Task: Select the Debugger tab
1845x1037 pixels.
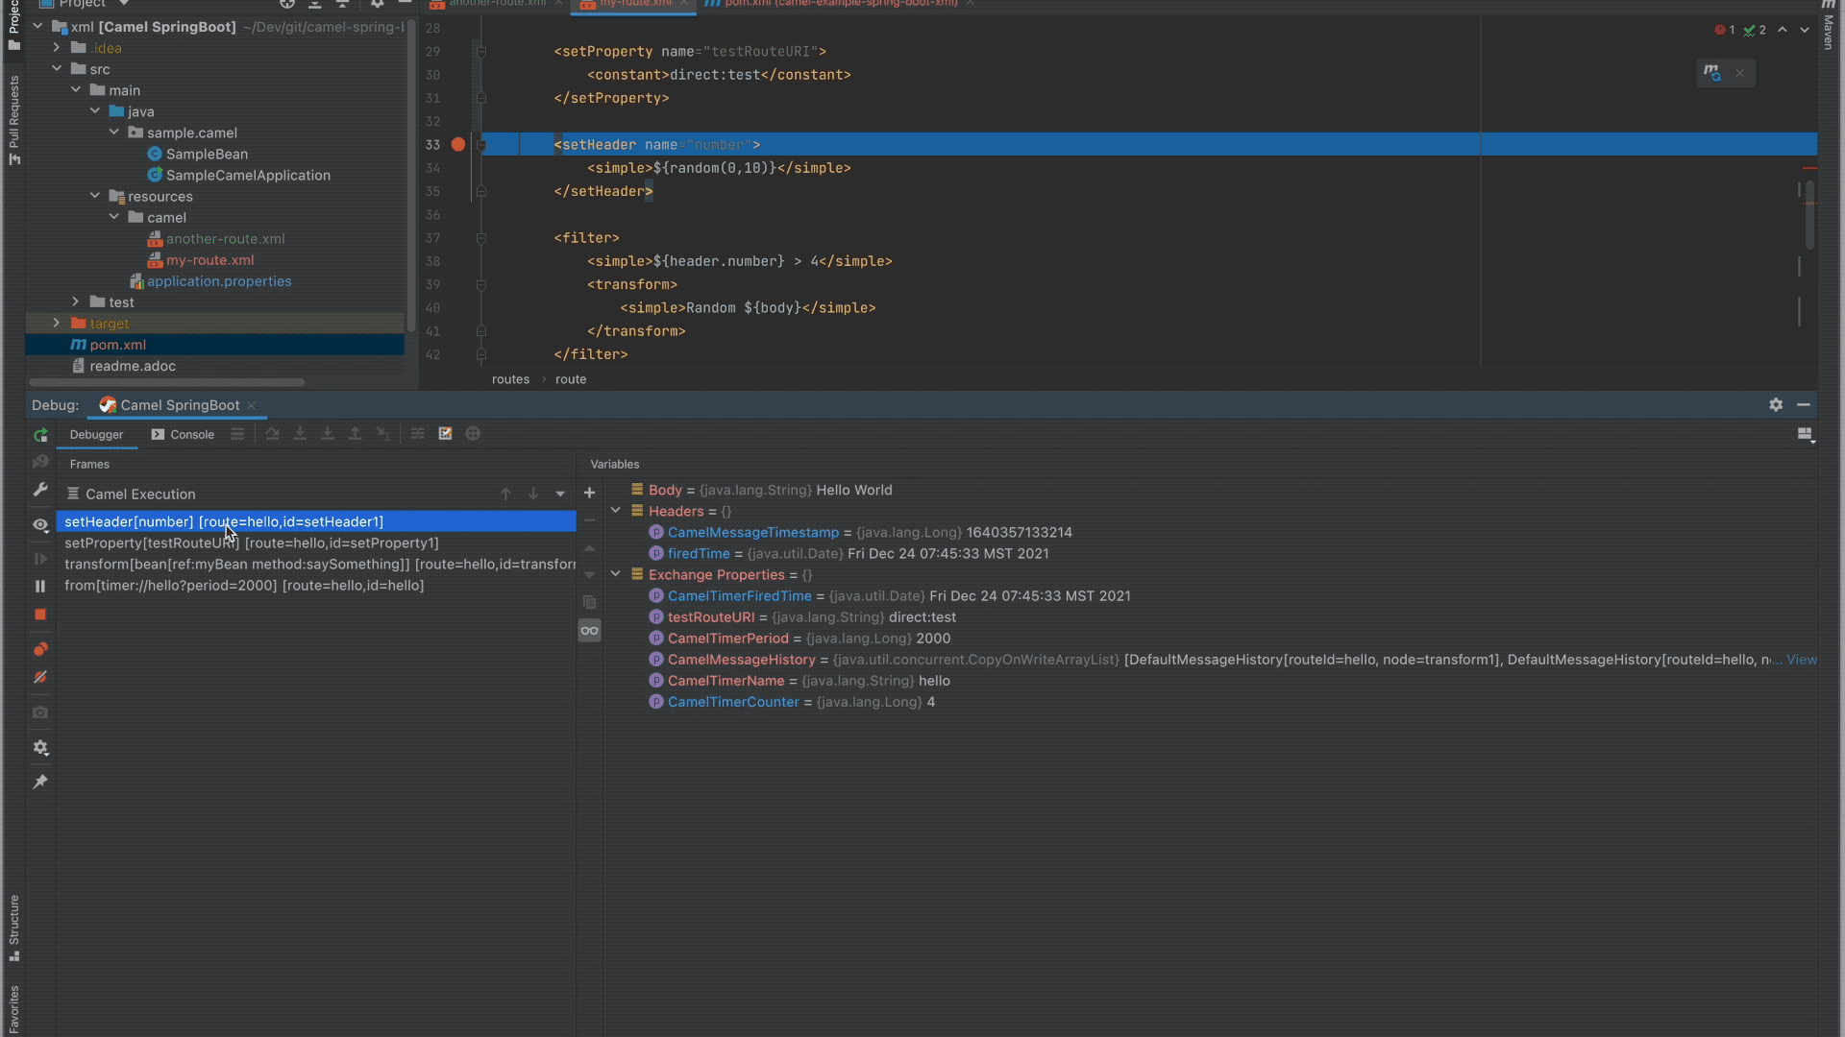Action: 96,435
